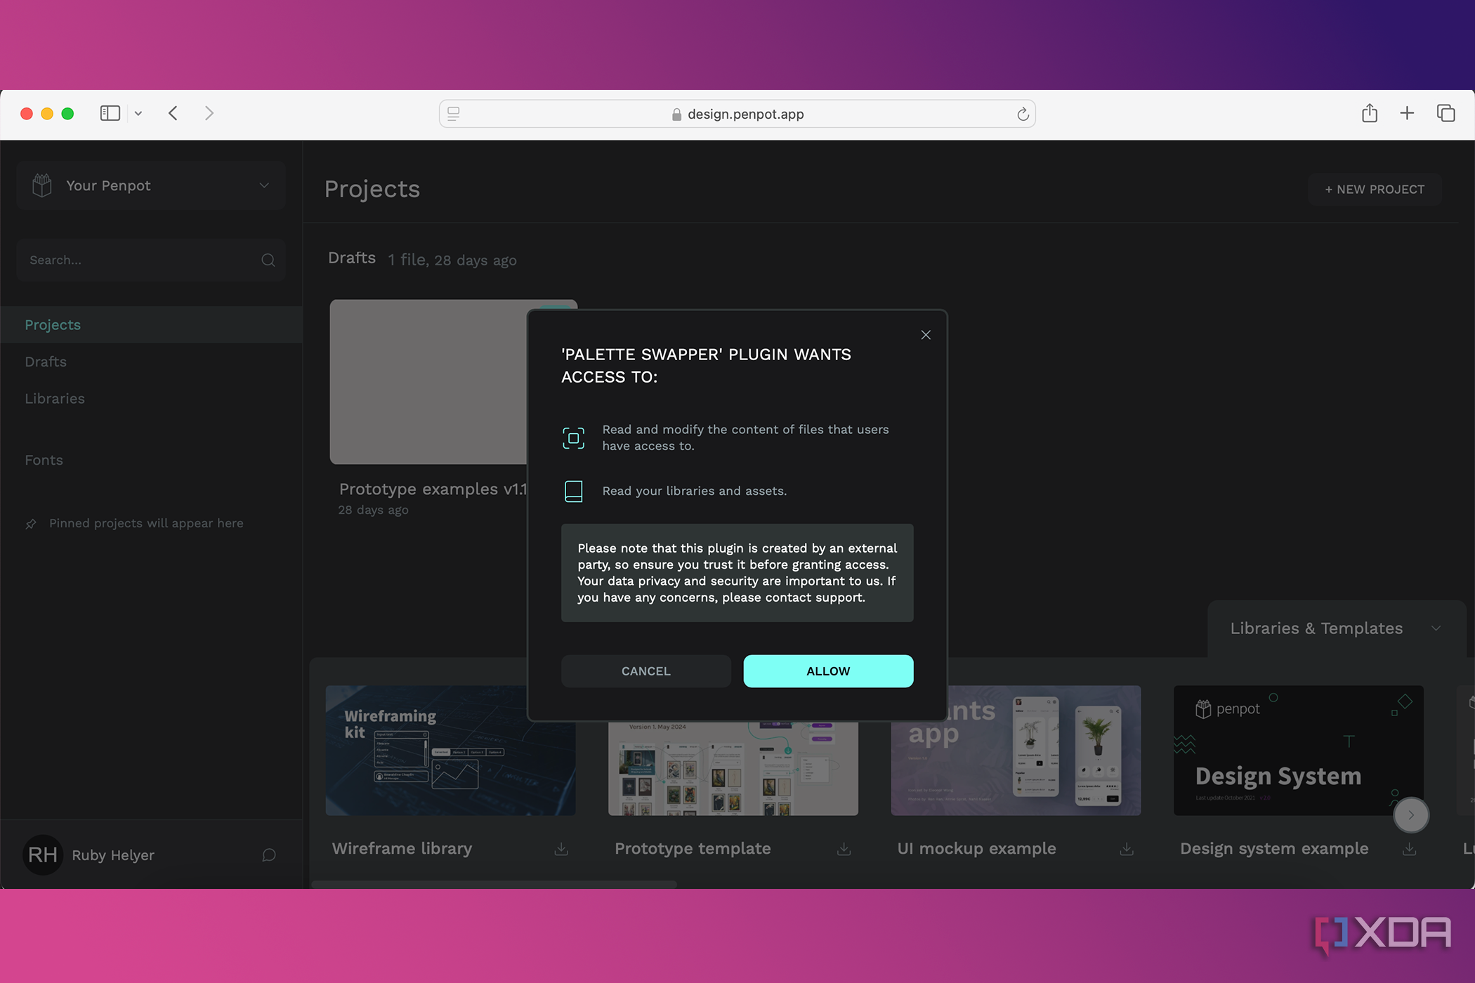
Task: Cancel the Palette Swapper permission request
Action: (645, 671)
